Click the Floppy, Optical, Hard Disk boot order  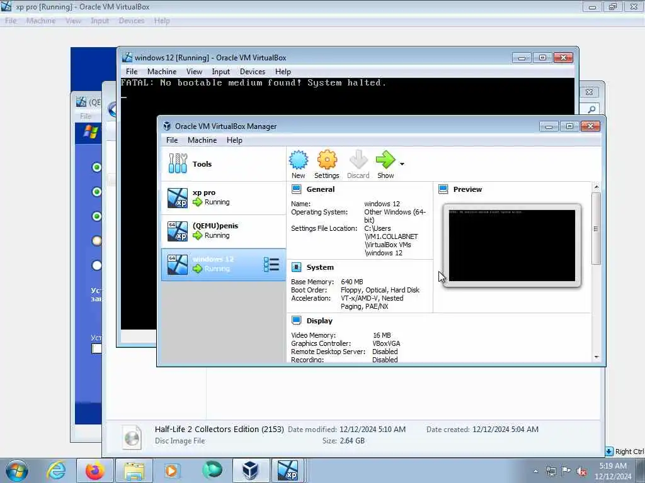click(x=380, y=290)
